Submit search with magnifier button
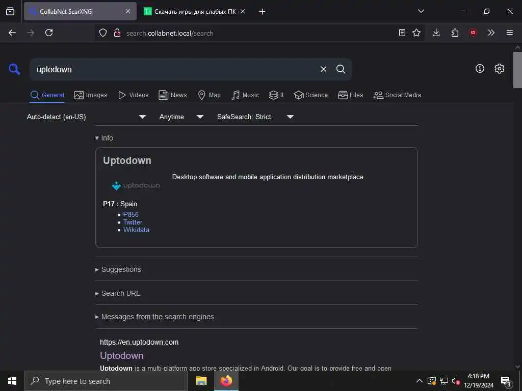The image size is (522, 391). click(341, 69)
